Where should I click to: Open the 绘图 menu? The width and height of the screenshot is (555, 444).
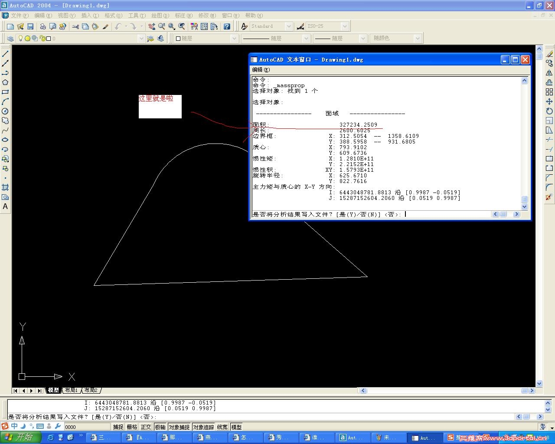pyautogui.click(x=160, y=16)
